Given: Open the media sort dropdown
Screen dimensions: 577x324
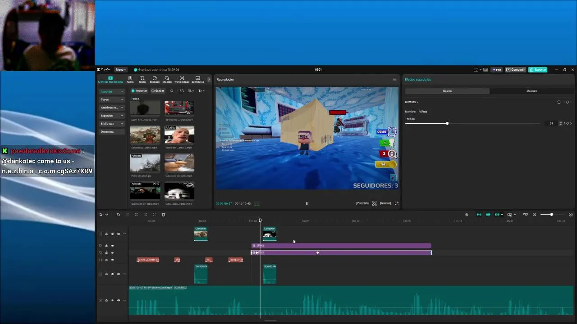Looking at the screenshot, I should click(191, 91).
